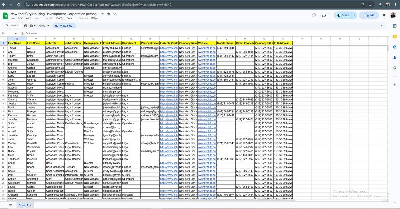Open the Google Keep side panel icon

coord(395,37)
